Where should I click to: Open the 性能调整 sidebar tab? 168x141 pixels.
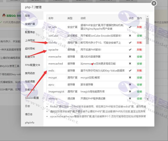[x=30, y=82]
